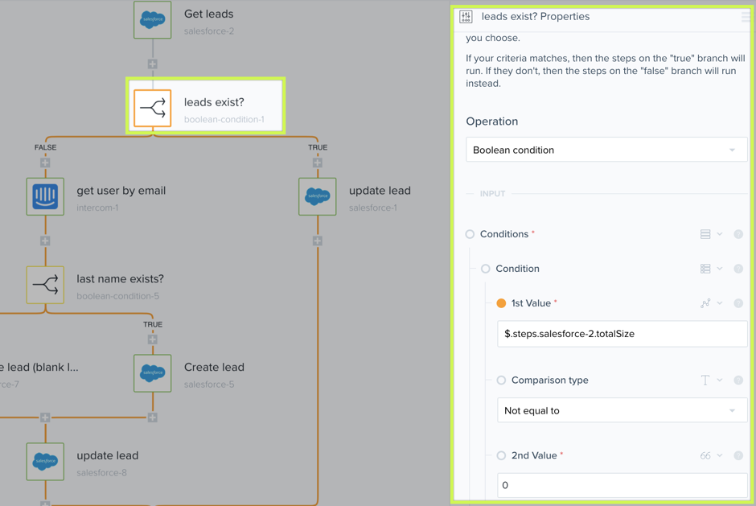Viewport: 756px width, 506px height.
Task: Open the properties panel hamburger menu
Action: (x=746, y=17)
